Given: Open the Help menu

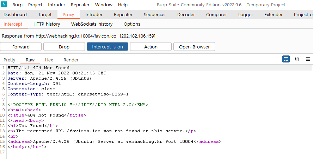Looking at the screenshot, I should pyautogui.click(x=123, y=5).
